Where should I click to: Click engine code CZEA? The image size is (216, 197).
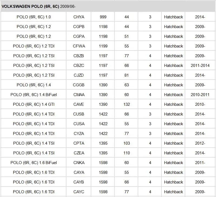coord(79,153)
